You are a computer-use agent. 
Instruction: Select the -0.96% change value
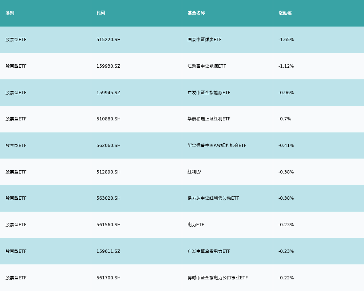[286, 93]
